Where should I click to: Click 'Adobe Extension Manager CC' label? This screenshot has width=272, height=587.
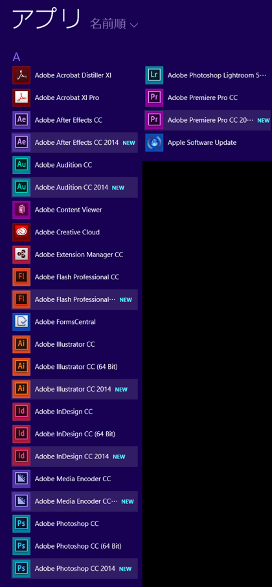click(79, 255)
